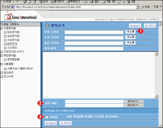
Task: Collapse the 기본편지함 tree node
Action: point(2,29)
